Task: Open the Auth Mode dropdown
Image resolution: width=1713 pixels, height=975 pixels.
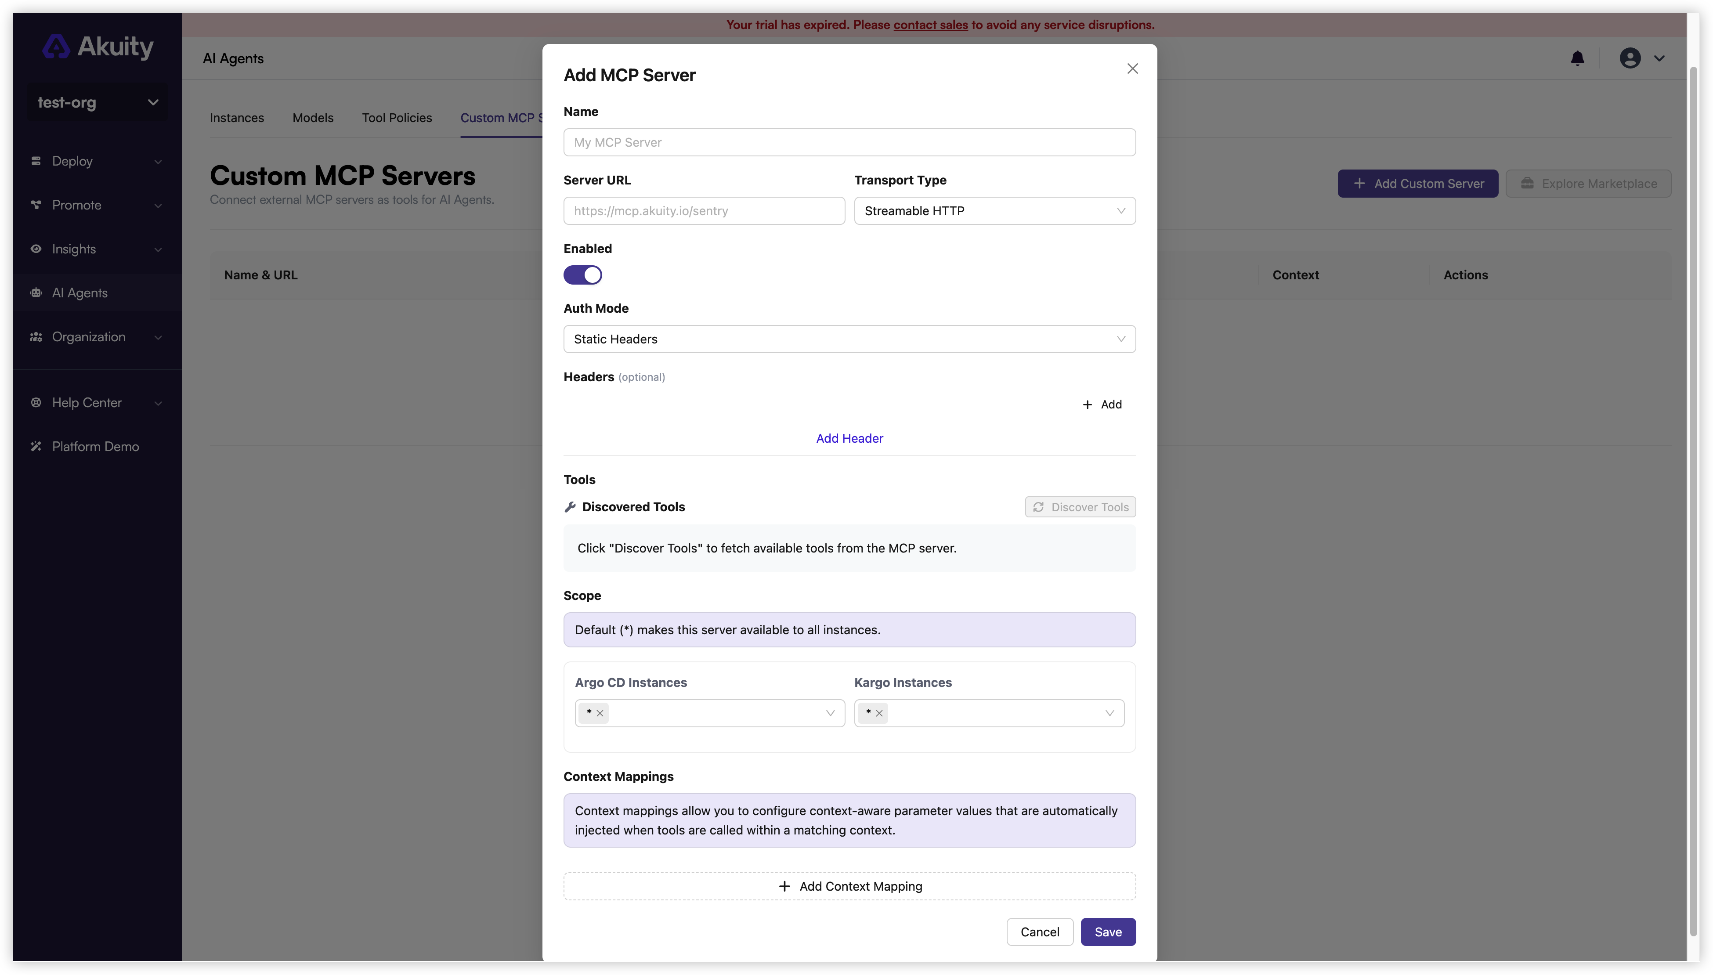Action: click(849, 339)
